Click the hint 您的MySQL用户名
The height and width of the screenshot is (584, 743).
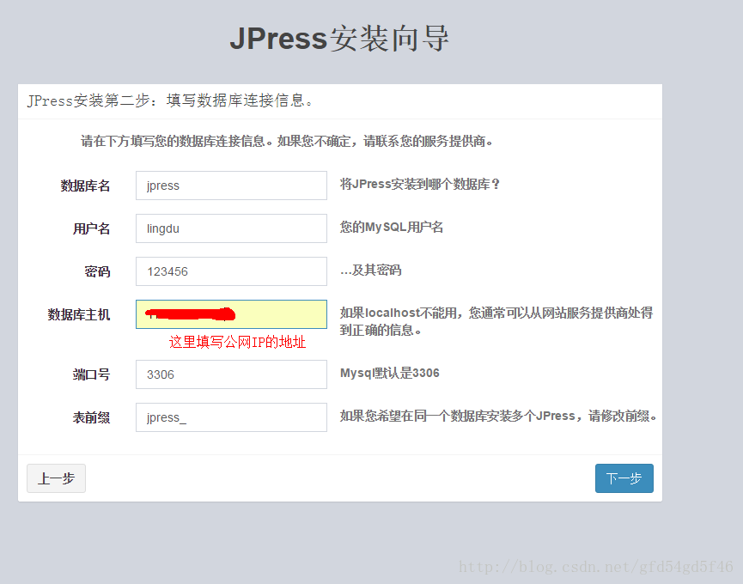click(x=392, y=227)
